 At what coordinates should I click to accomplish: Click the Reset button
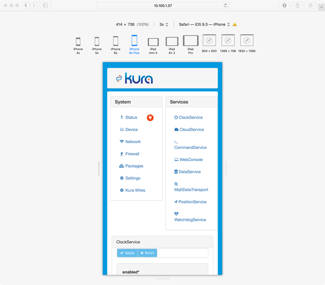[147, 253]
